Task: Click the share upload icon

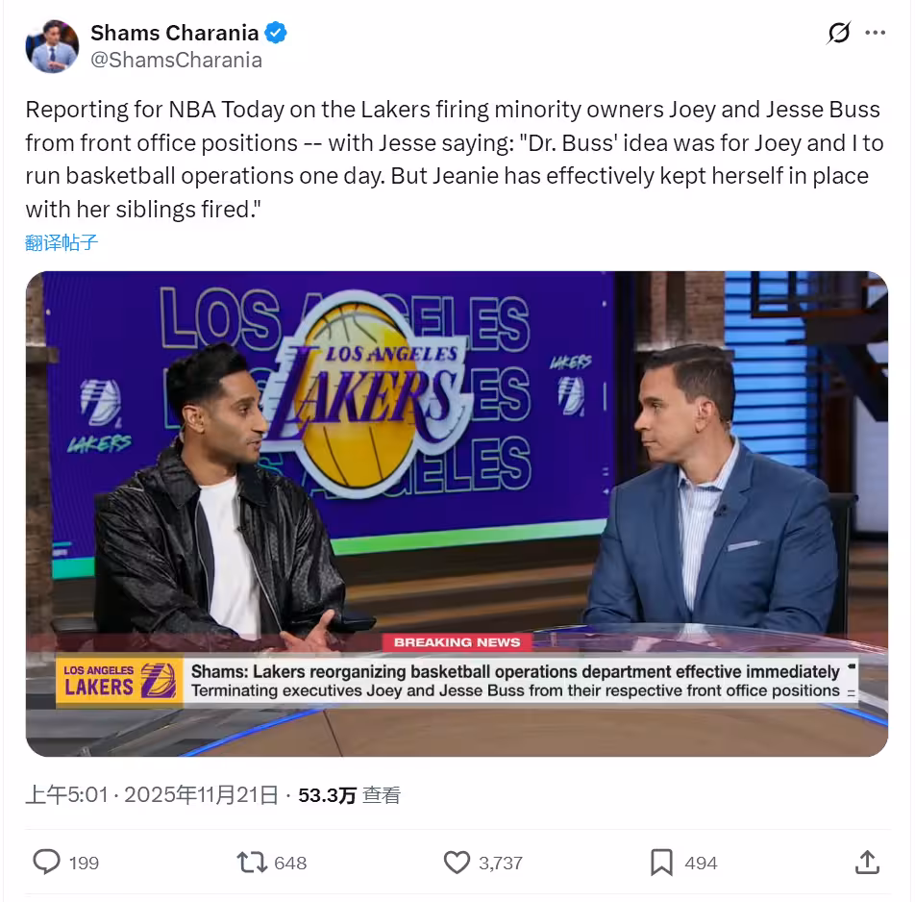Action: (x=867, y=862)
